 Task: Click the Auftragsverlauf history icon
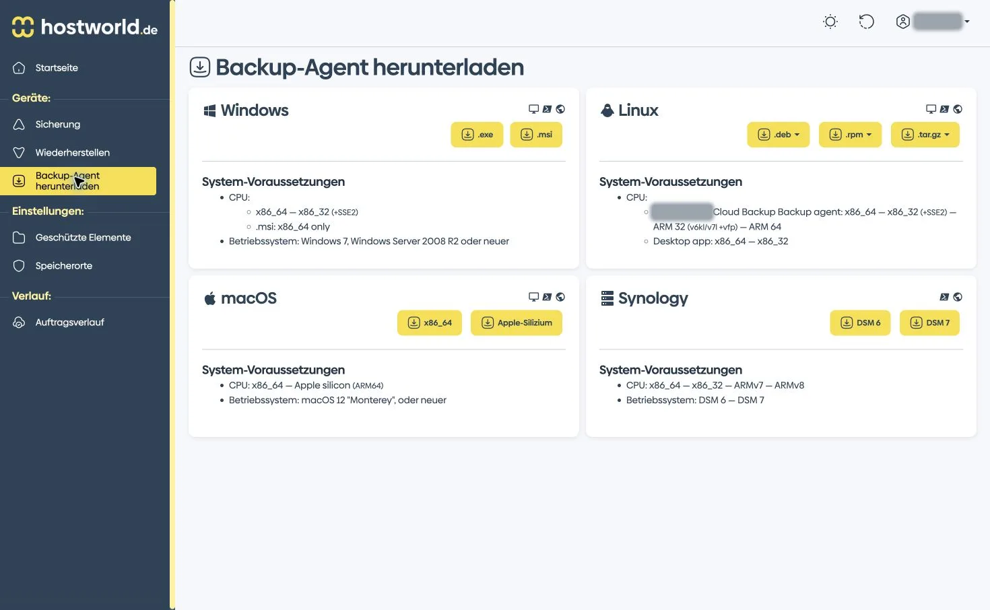coord(19,323)
